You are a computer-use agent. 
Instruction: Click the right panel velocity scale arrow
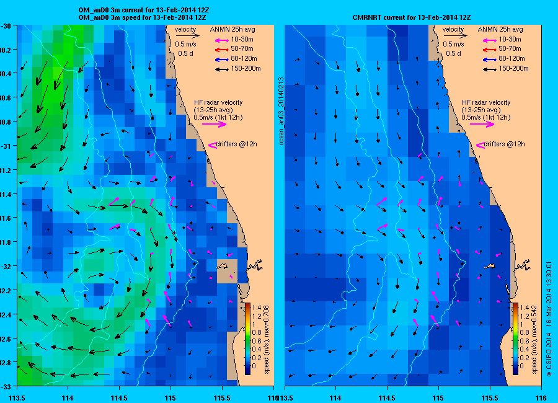(x=455, y=35)
